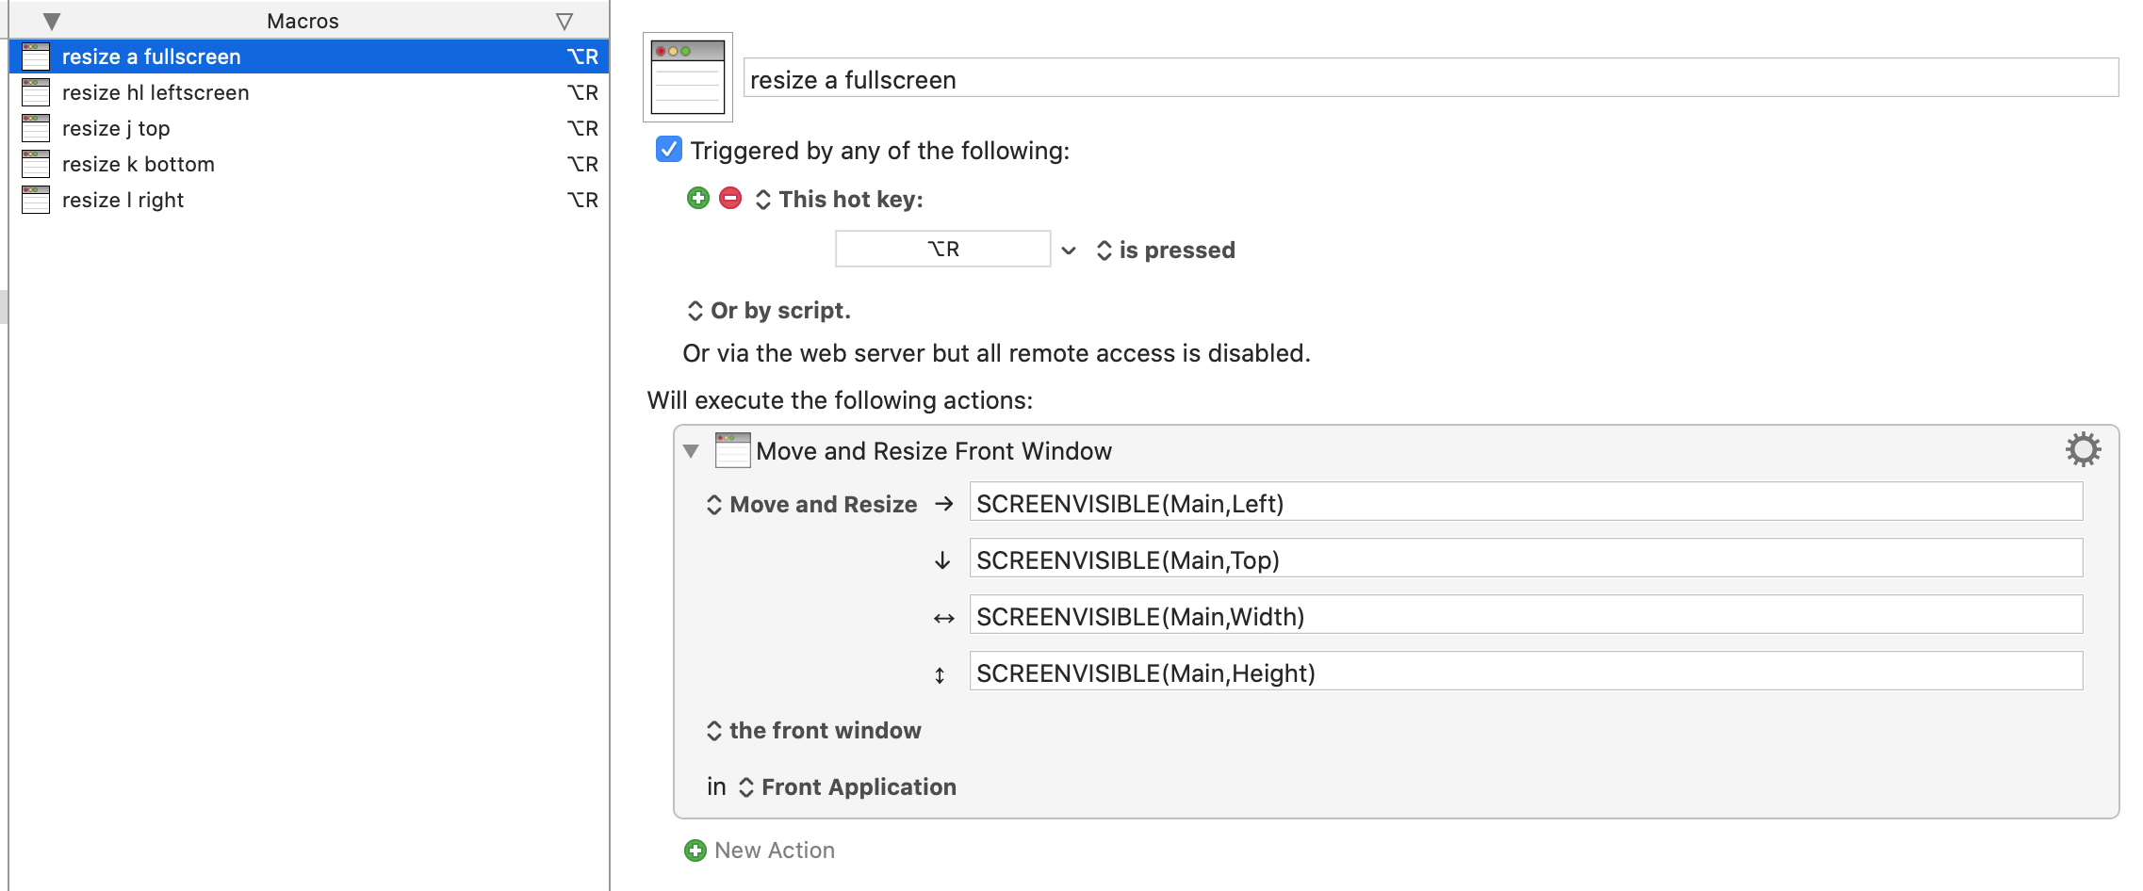Click the SCREENVISIBLE(Main,Width) field
Screen dimensions: 2143x891
1525,617
